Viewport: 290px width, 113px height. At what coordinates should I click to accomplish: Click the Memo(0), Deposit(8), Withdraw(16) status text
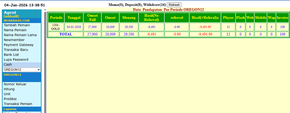pos(137,5)
